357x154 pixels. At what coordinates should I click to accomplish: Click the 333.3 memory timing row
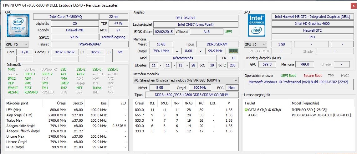186,131
